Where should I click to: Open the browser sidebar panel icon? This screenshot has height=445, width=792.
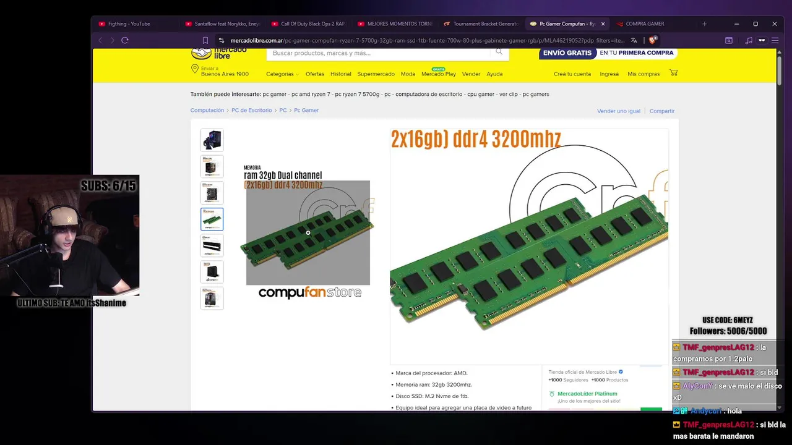[729, 40]
